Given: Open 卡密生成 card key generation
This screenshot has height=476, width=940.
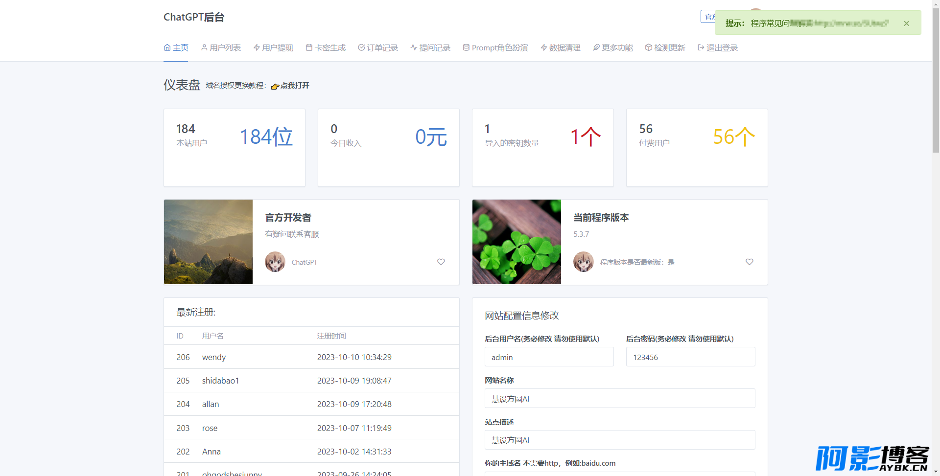Looking at the screenshot, I should click(x=326, y=47).
